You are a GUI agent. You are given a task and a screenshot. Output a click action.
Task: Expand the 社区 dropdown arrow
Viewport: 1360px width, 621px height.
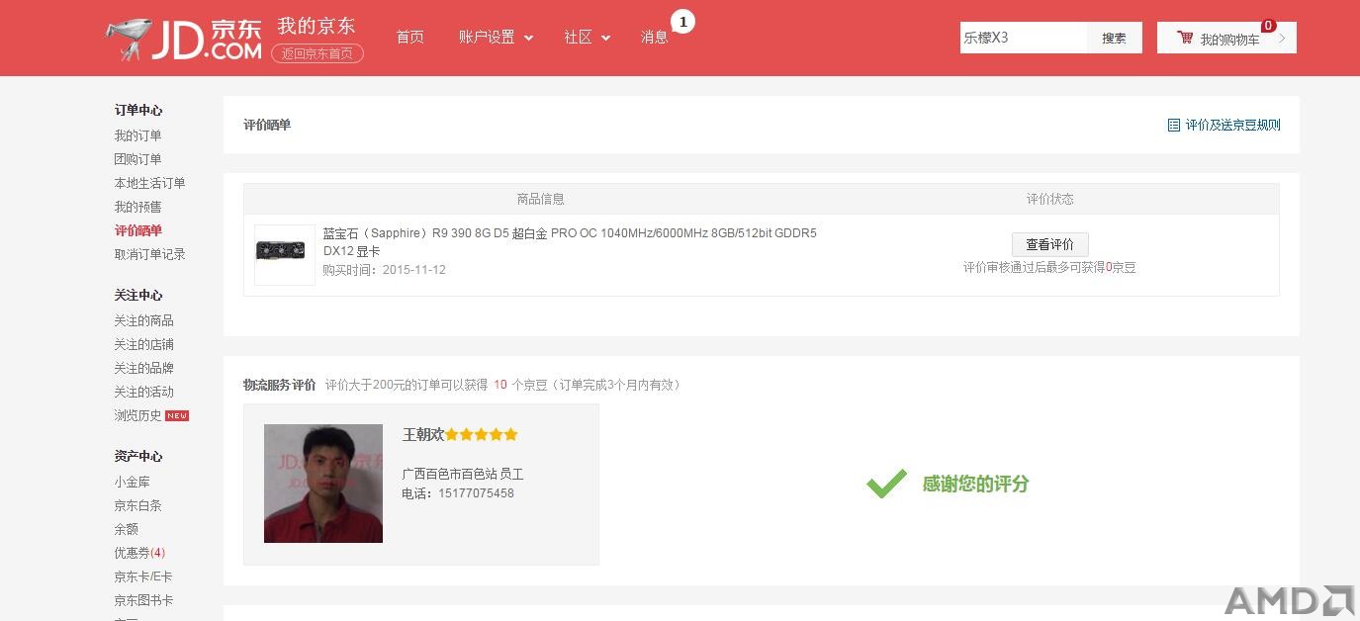[x=605, y=38]
